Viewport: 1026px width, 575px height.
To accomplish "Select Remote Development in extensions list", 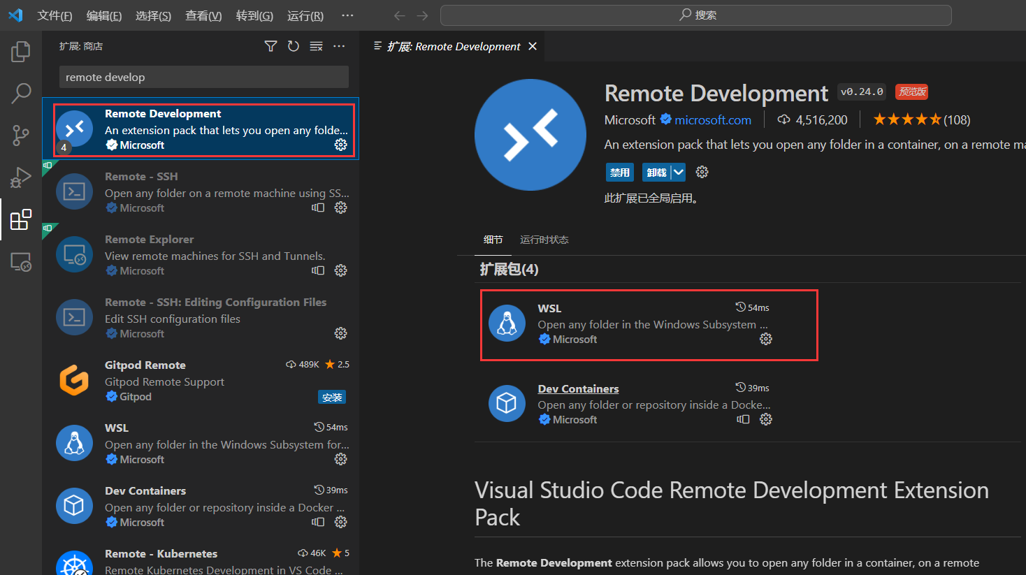I will [x=201, y=129].
